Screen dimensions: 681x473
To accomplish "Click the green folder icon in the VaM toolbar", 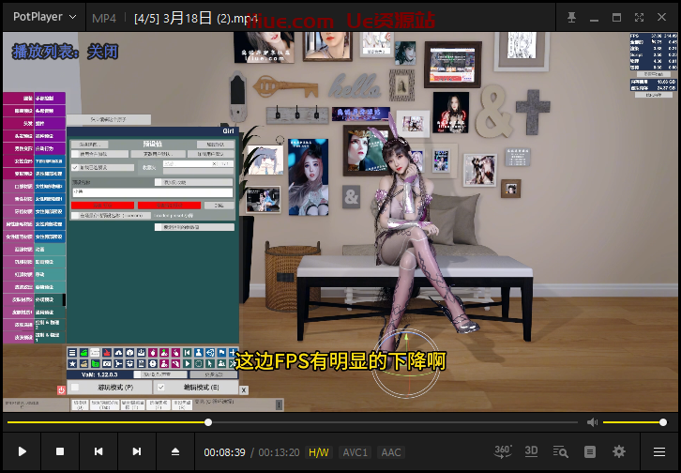I will pos(95,363).
